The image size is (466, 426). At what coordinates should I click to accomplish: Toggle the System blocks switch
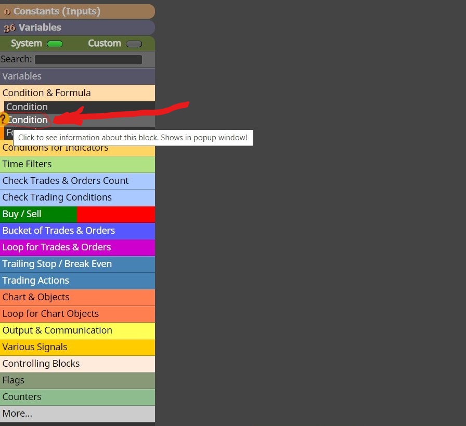click(55, 44)
